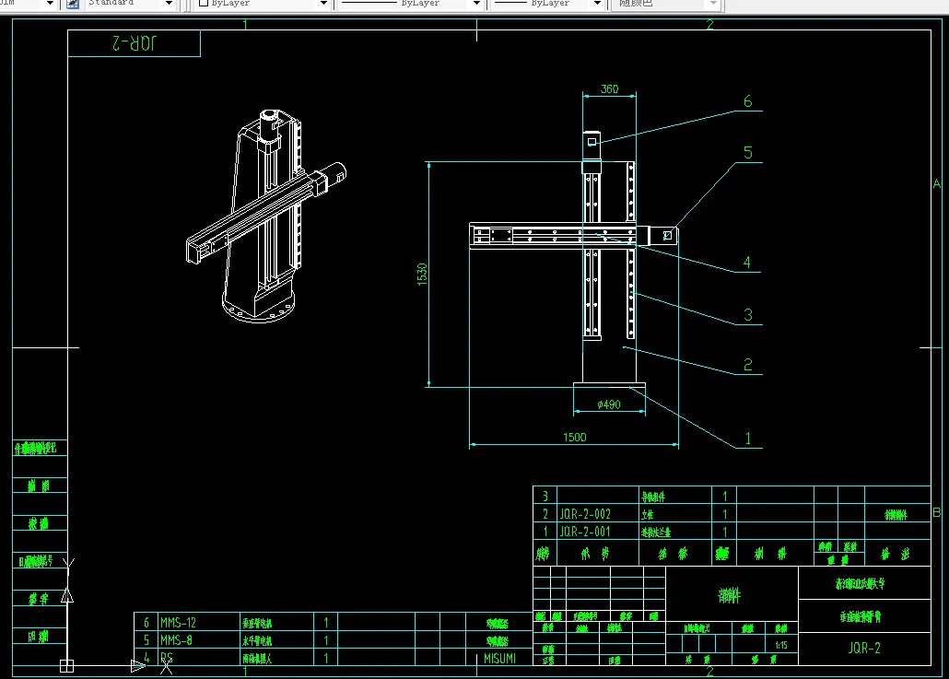The width and height of the screenshot is (949, 679).
Task: Click the white ByLayer color swatch
Action: tap(204, 3)
